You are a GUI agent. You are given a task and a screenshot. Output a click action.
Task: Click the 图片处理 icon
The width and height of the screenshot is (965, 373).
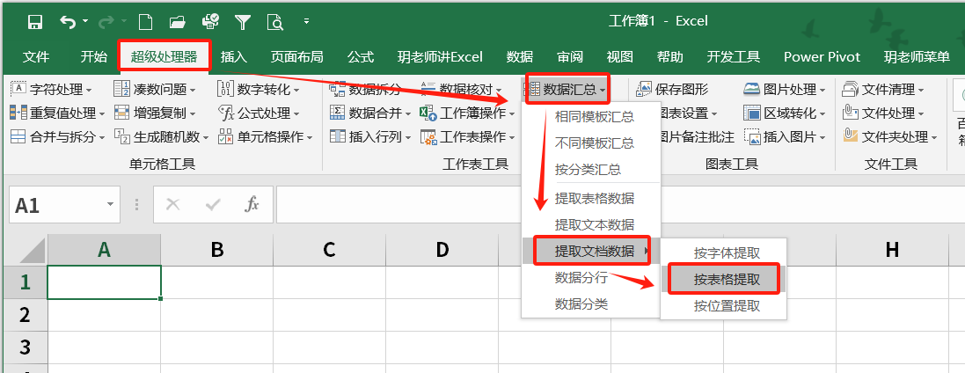[751, 90]
